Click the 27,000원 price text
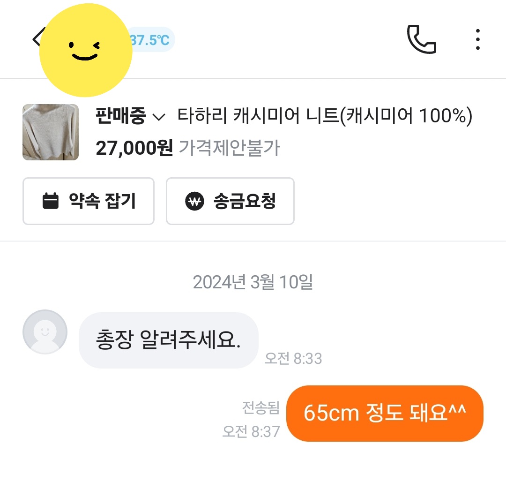 pyautogui.click(x=134, y=148)
